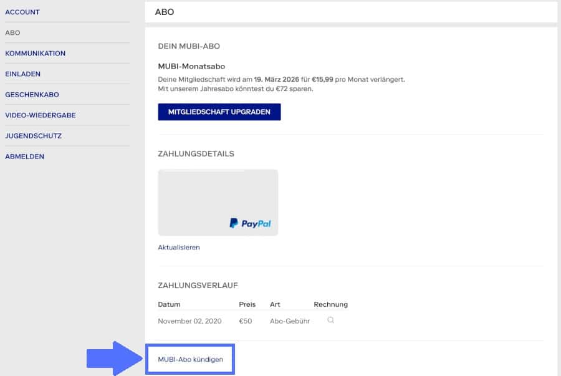561x376 pixels.
Task: Select the November 02, 2020 payment date
Action: (189, 321)
